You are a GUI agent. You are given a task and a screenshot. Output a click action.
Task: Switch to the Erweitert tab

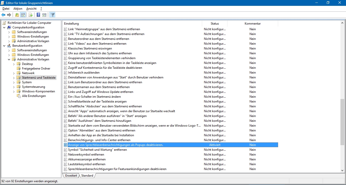pyautogui.click(x=71, y=176)
